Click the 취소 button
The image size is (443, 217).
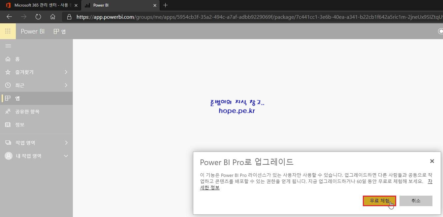416,201
